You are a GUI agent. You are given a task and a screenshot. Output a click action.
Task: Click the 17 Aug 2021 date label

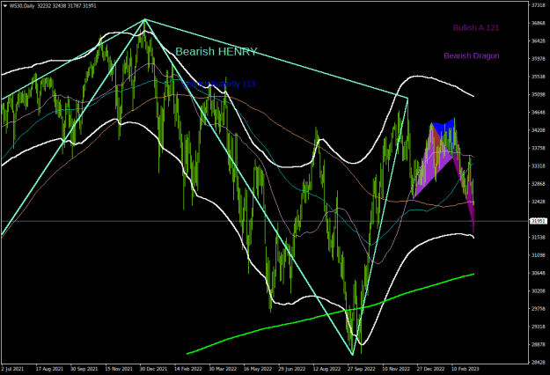(49, 369)
